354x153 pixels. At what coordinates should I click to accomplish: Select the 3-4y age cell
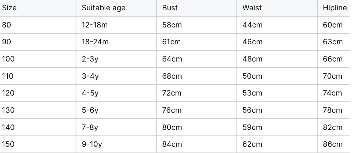(x=90, y=76)
